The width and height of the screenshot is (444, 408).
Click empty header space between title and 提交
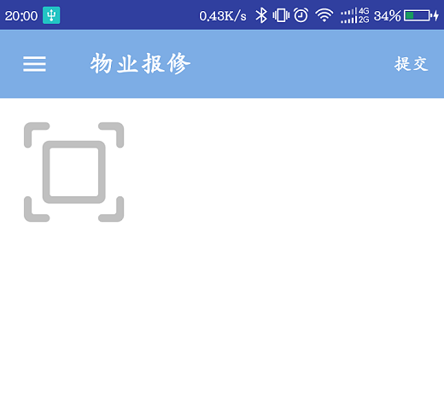tap(290, 64)
